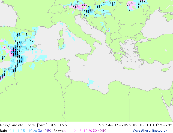The height and width of the screenshot is (133, 173).
Task: Click the island of Sicily on the map
Action: (x=83, y=56)
